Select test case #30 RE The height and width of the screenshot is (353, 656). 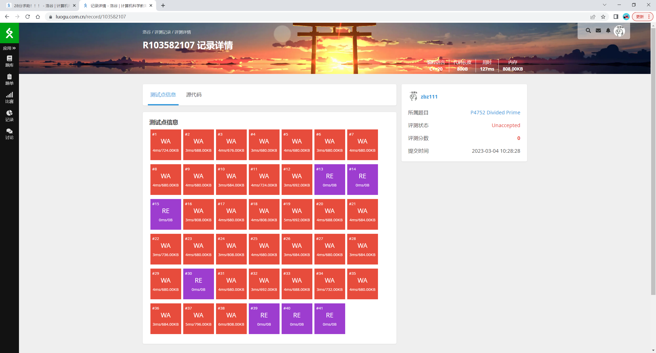point(198,284)
